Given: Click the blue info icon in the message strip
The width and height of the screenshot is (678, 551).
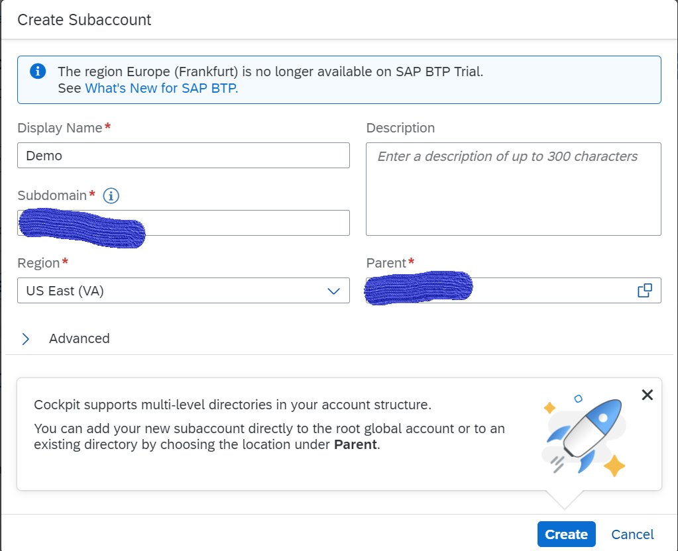Looking at the screenshot, I should pyautogui.click(x=38, y=71).
